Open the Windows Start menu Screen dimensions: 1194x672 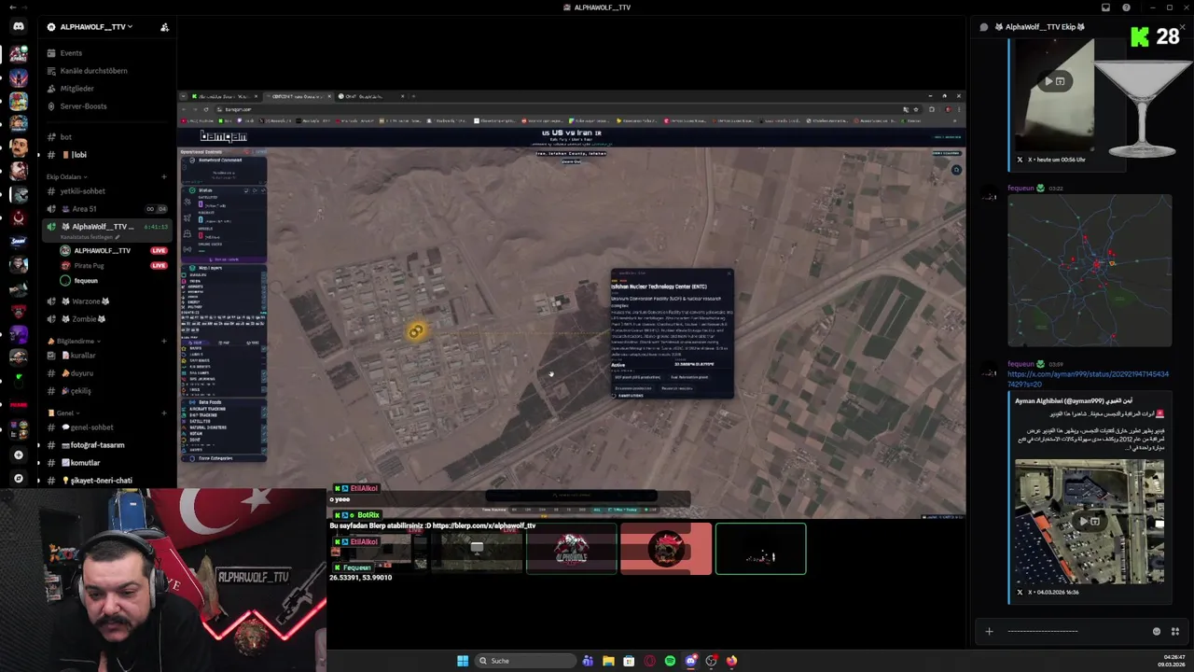[463, 661]
